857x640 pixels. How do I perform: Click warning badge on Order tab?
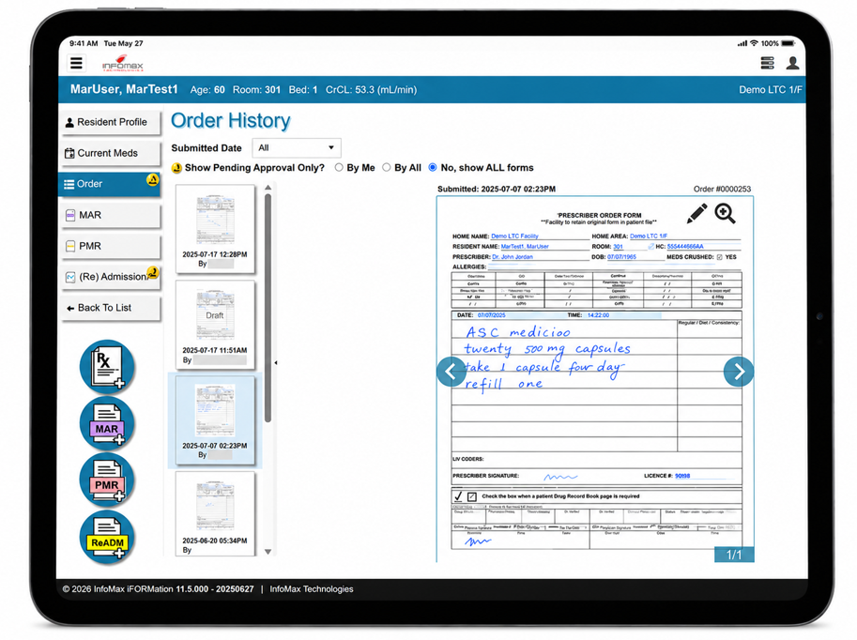tap(152, 179)
